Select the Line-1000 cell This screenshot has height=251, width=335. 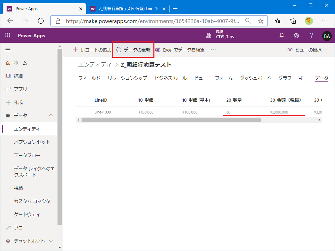(102, 112)
